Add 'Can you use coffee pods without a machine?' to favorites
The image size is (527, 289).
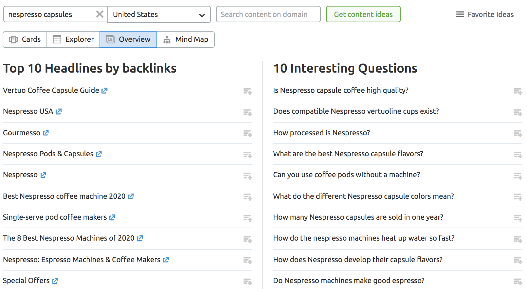[x=518, y=176]
